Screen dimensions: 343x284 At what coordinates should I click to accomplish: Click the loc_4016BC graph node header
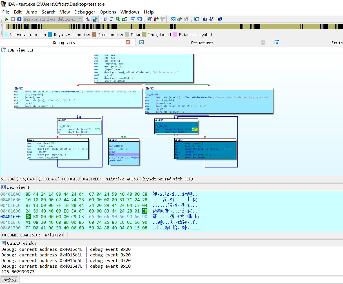point(176,120)
